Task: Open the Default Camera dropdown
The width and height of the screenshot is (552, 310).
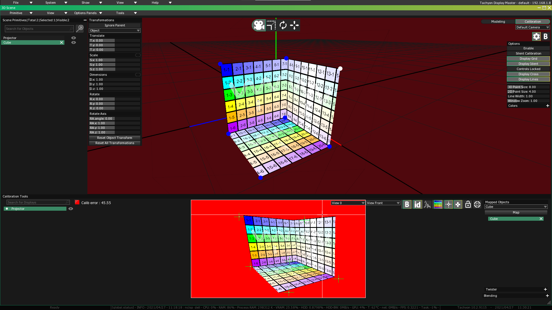Action: [x=532, y=27]
